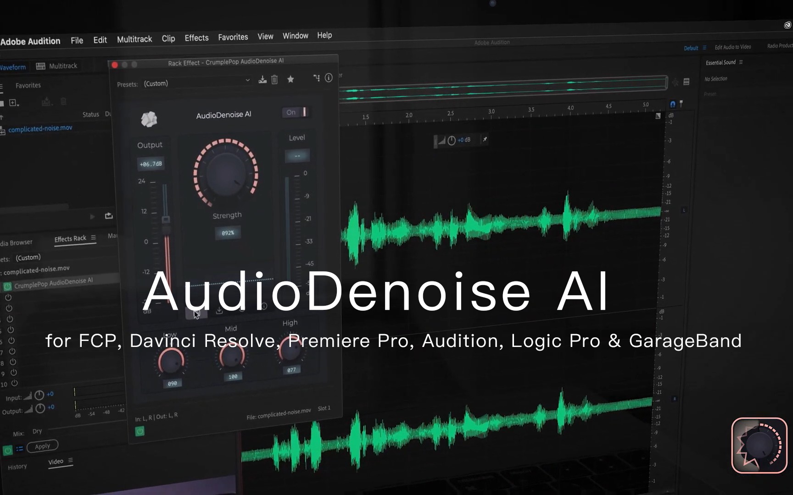Select the Default workspace
Image resolution: width=793 pixels, height=495 pixels.
(691, 48)
